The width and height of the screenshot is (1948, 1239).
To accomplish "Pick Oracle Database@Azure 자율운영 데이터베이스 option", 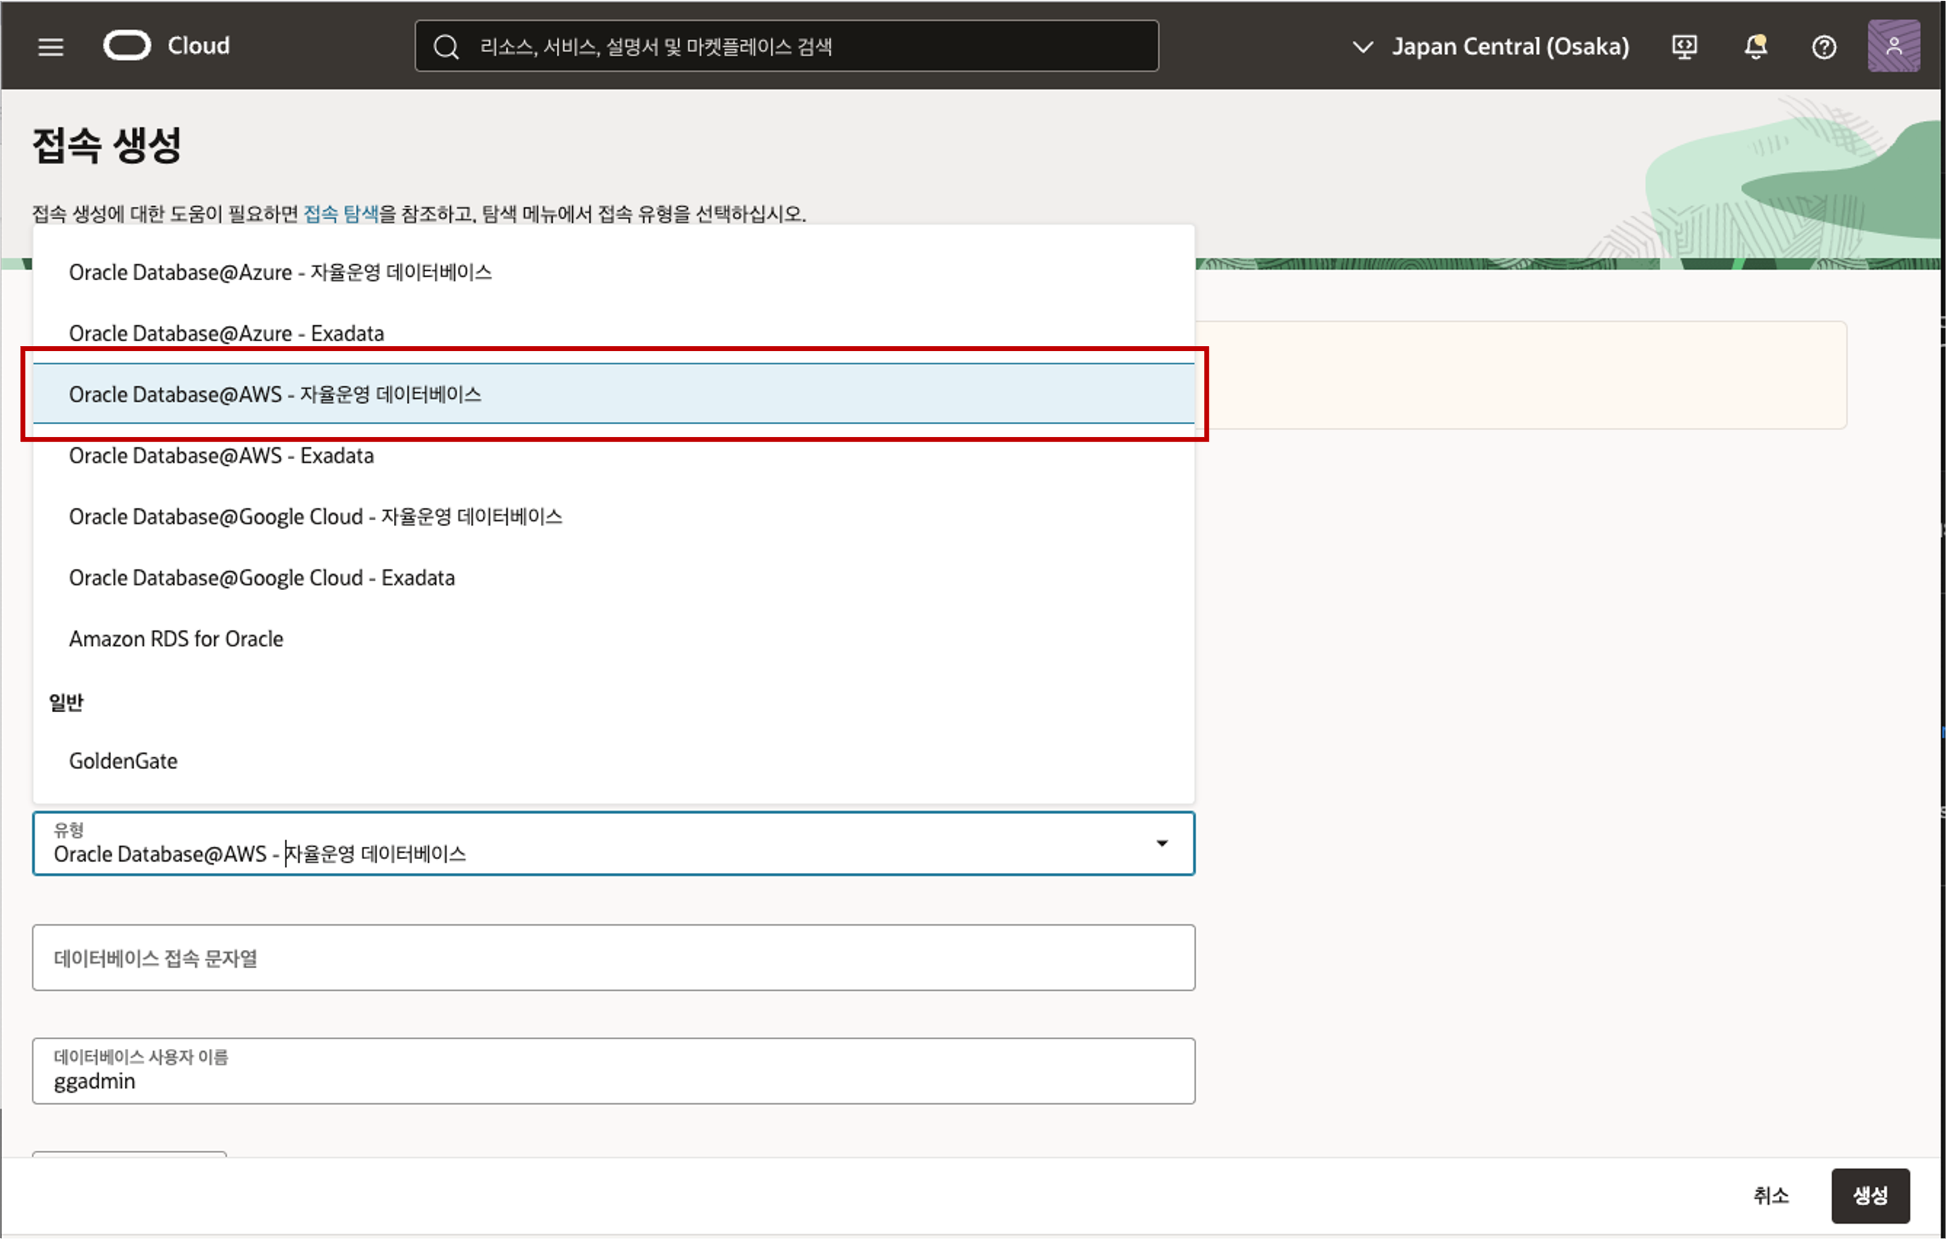I will [280, 272].
